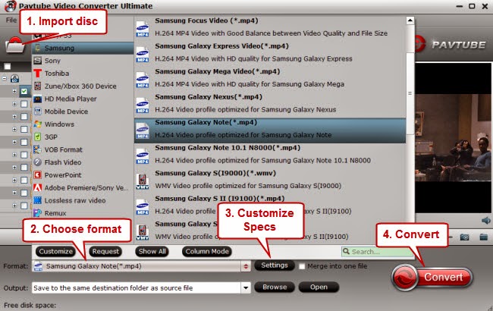
Task: Click the Request button
Action: click(x=105, y=252)
